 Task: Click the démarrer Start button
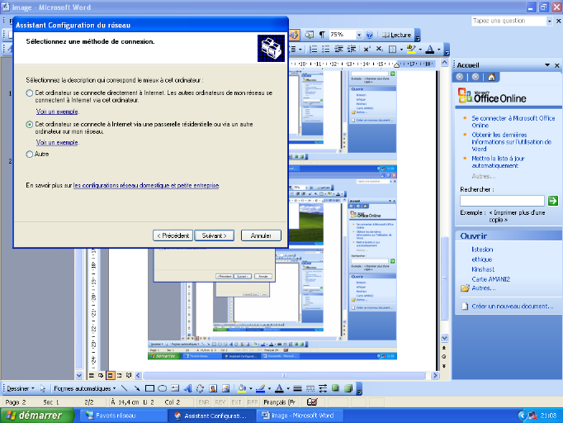pos(36,416)
